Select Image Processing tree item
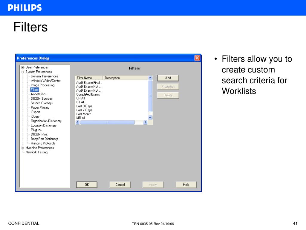 point(42,85)
